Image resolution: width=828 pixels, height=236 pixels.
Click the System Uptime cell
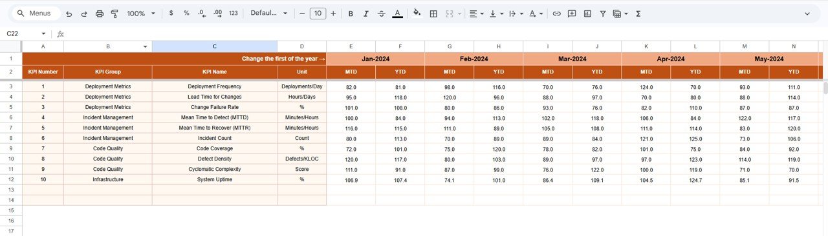pos(215,179)
